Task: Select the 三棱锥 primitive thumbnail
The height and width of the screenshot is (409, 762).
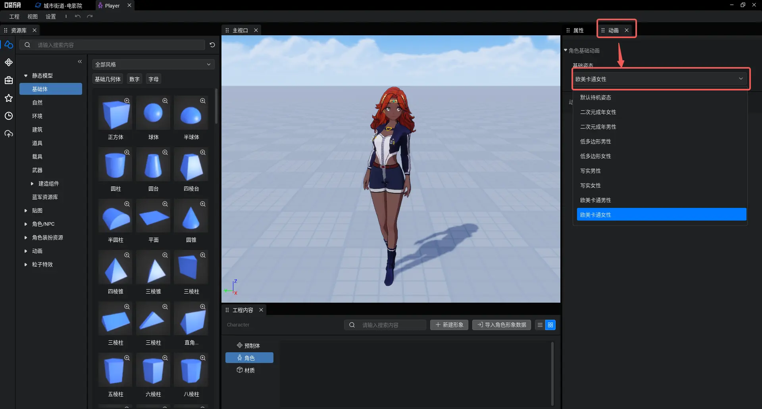Action: pos(153,268)
